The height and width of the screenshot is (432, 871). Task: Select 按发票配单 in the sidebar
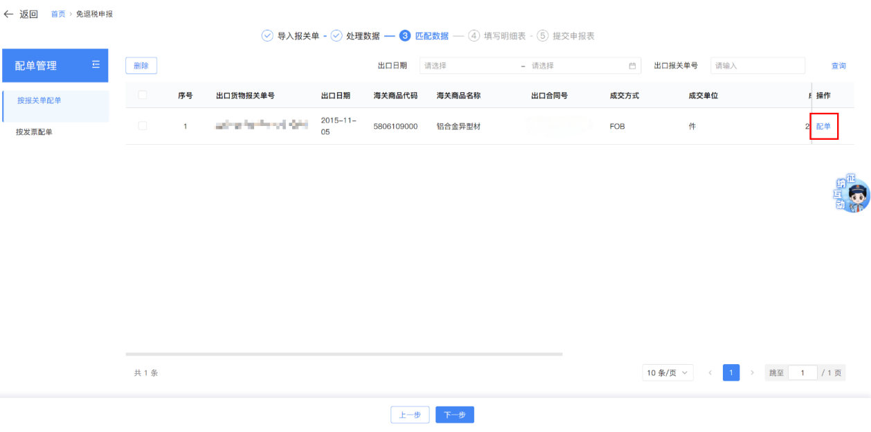(35, 132)
